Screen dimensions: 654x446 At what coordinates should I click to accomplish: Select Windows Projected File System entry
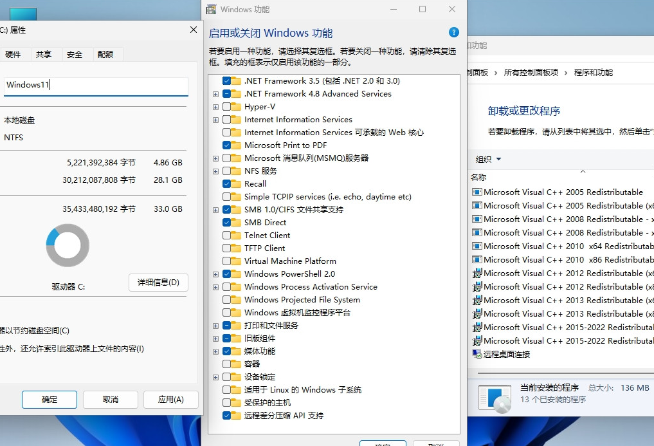click(302, 299)
